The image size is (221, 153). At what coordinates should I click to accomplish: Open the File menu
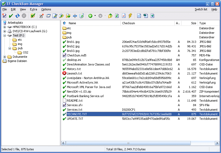(x=5, y=9)
